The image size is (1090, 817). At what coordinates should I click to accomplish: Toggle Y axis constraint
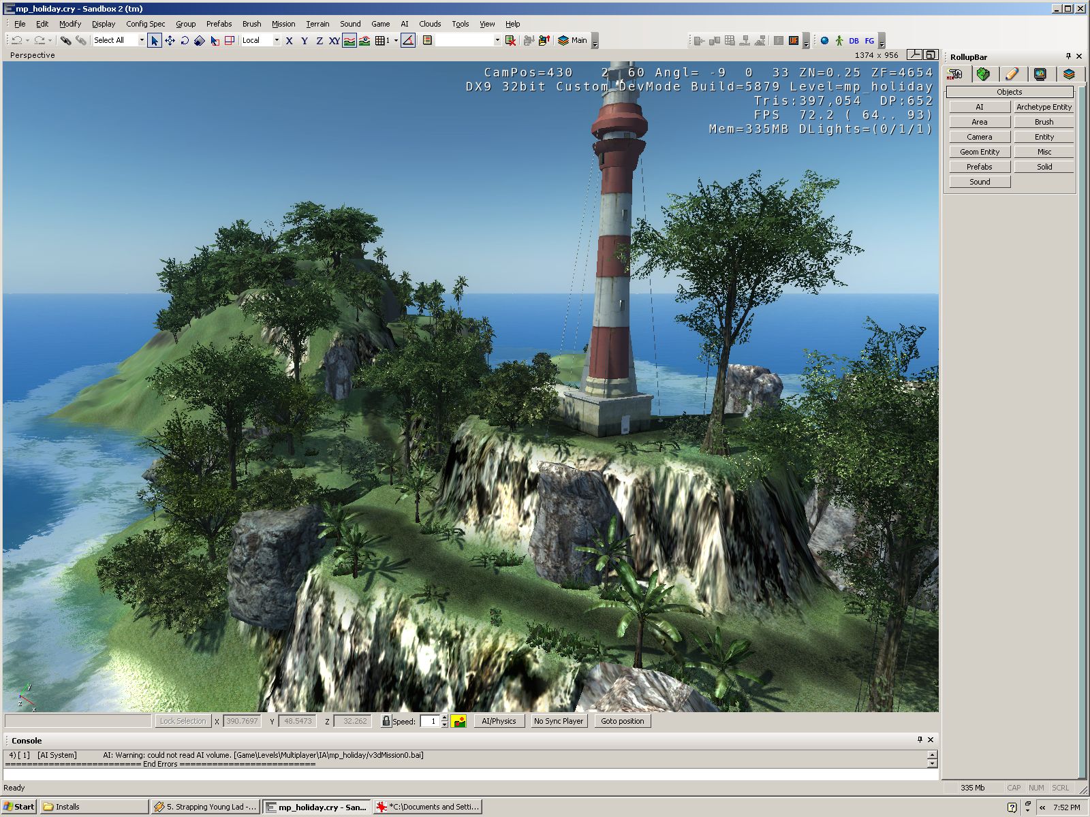pyautogui.click(x=304, y=41)
